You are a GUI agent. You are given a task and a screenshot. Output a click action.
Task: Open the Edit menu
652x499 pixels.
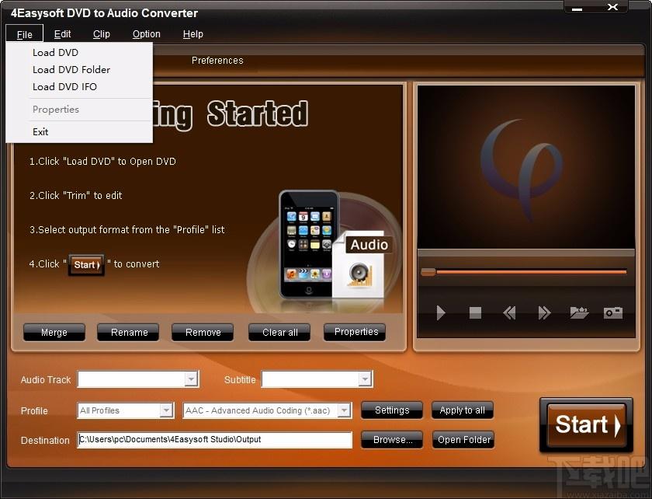point(62,34)
